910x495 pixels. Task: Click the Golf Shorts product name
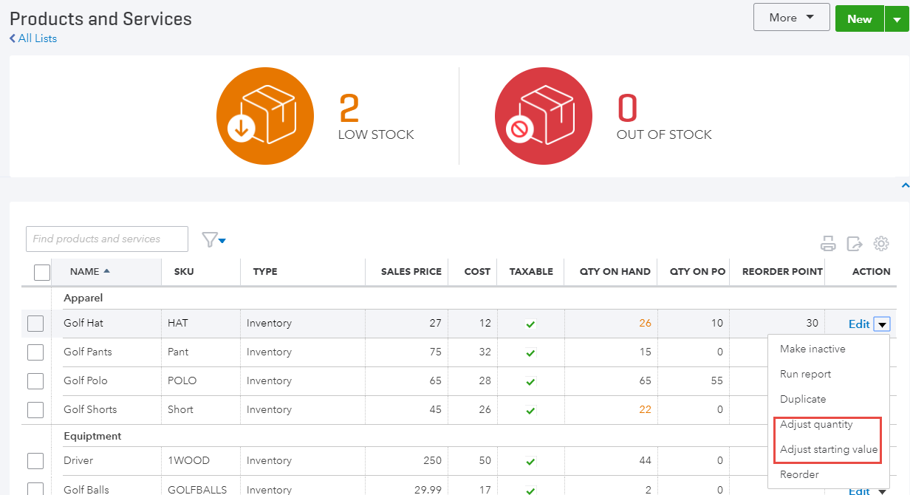click(90, 410)
